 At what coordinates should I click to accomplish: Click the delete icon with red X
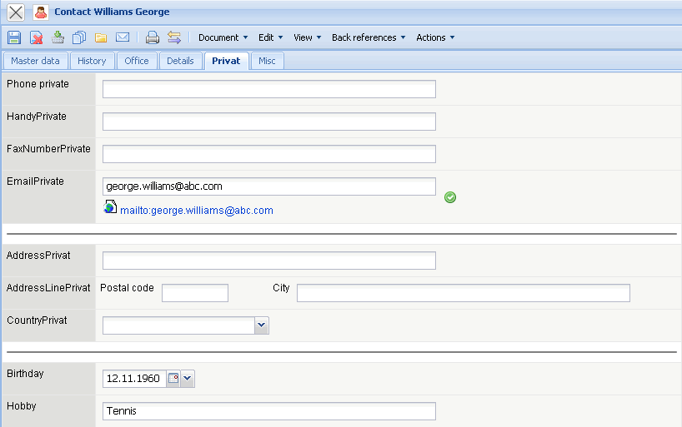coord(37,37)
